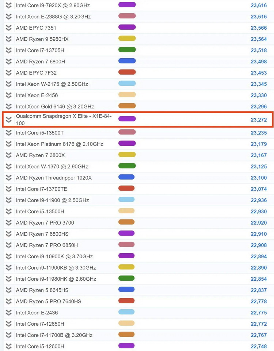274x351 pixels.
Task: Click the score 23,125
Action: click(259, 167)
